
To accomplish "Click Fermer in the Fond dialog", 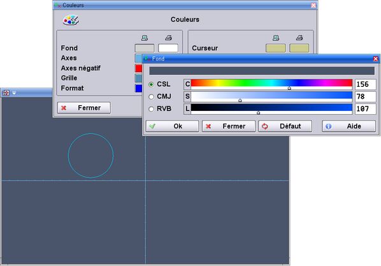I will pyautogui.click(x=229, y=126).
